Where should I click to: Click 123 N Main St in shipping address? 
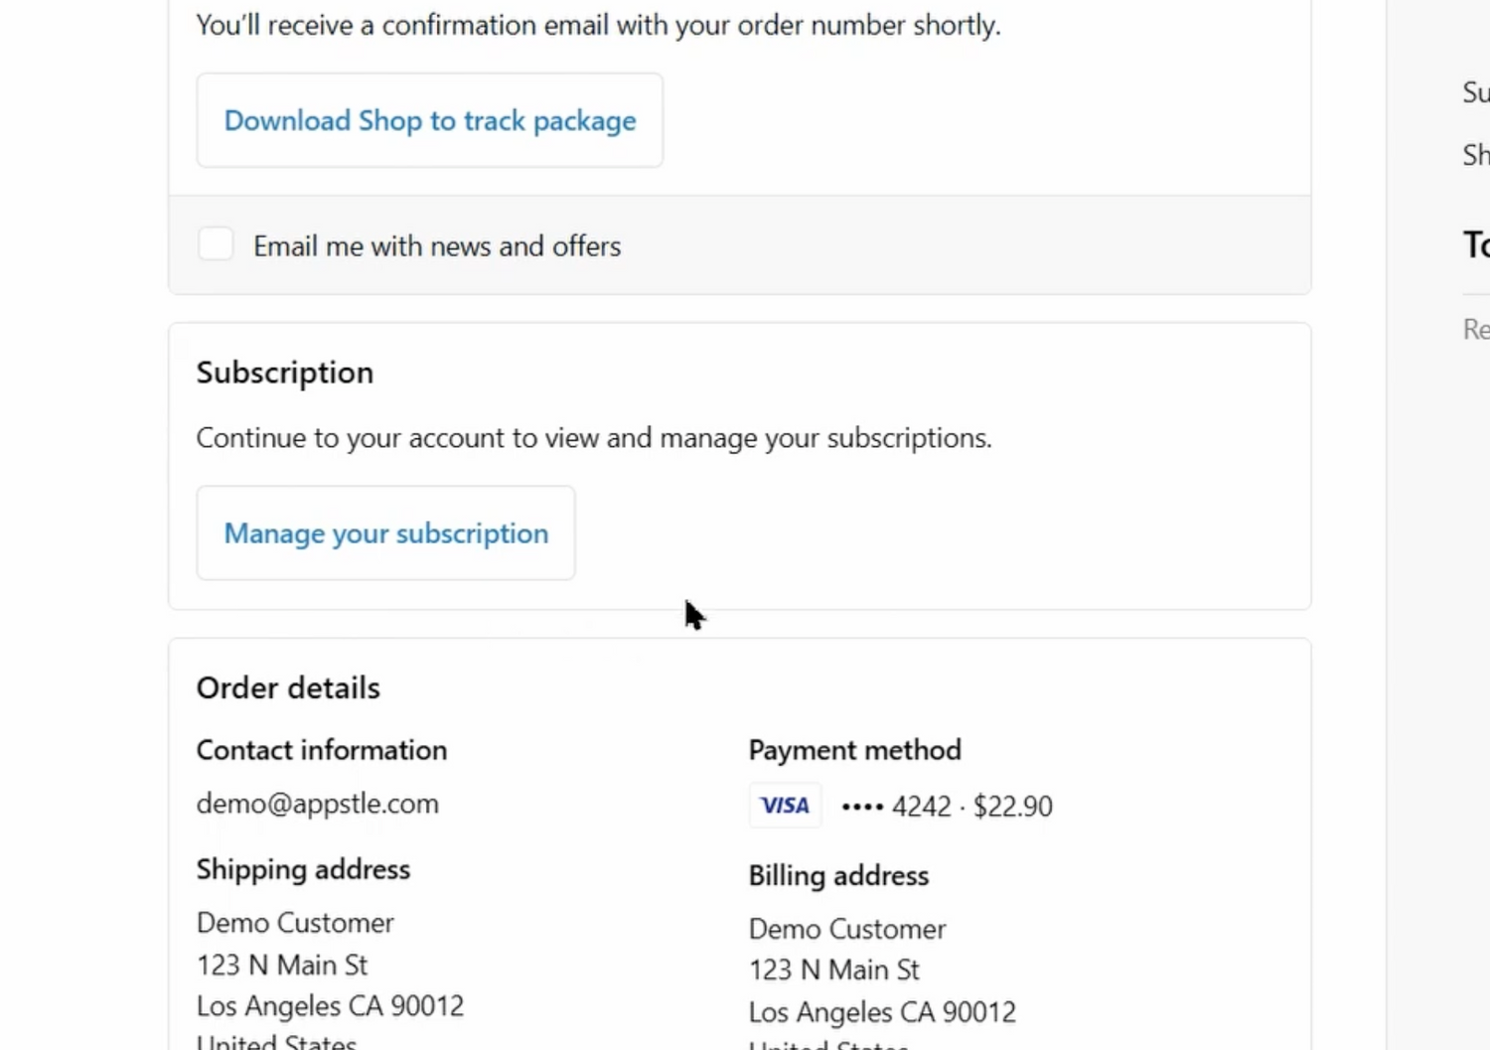click(x=282, y=965)
